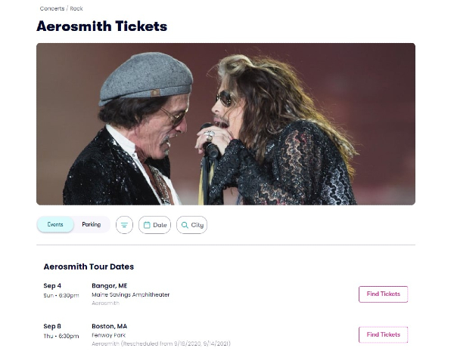
Task: Select Fenway Park venue name
Action: (107, 335)
